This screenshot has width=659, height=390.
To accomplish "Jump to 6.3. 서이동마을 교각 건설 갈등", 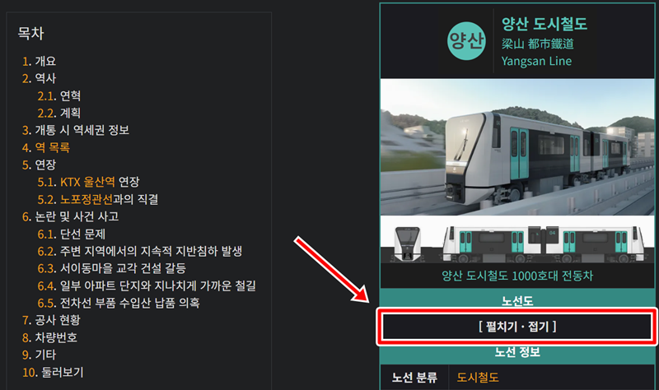I will [111, 268].
